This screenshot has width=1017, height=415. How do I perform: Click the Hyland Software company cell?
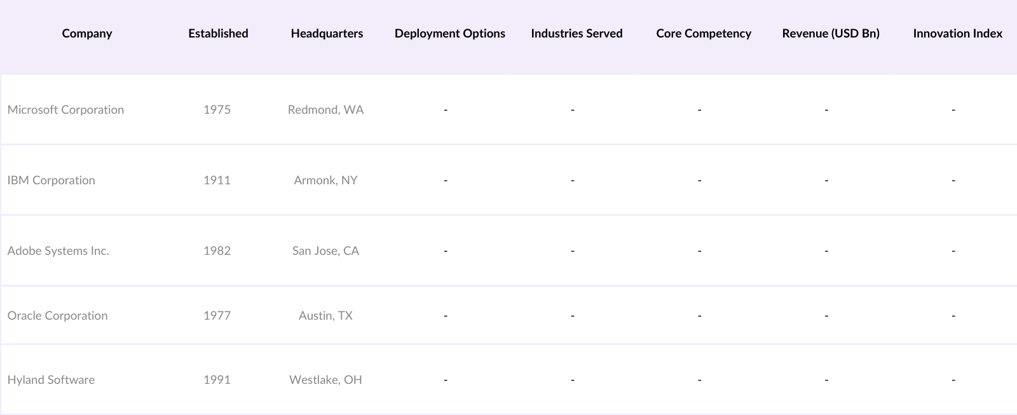click(51, 380)
